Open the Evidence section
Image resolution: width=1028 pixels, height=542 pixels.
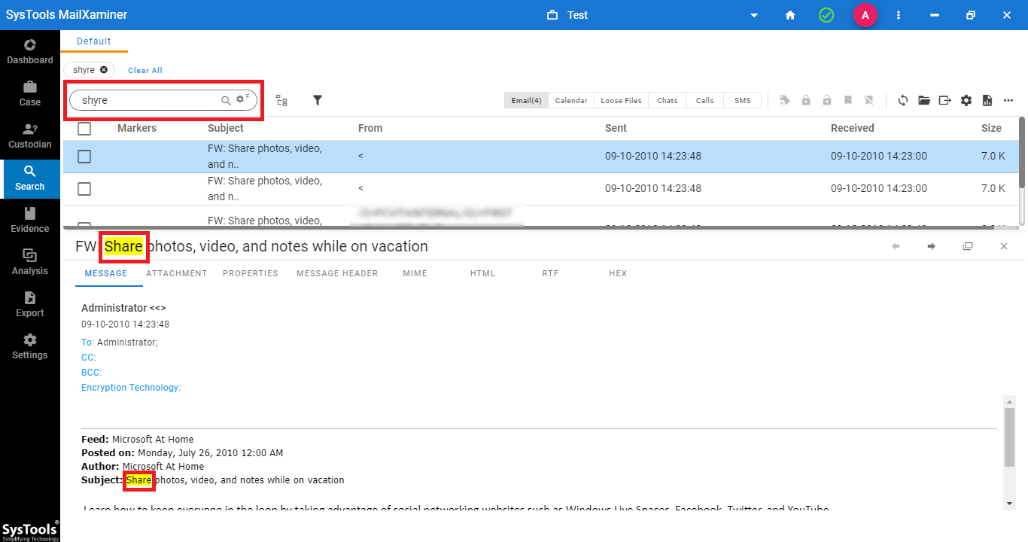[x=30, y=221]
